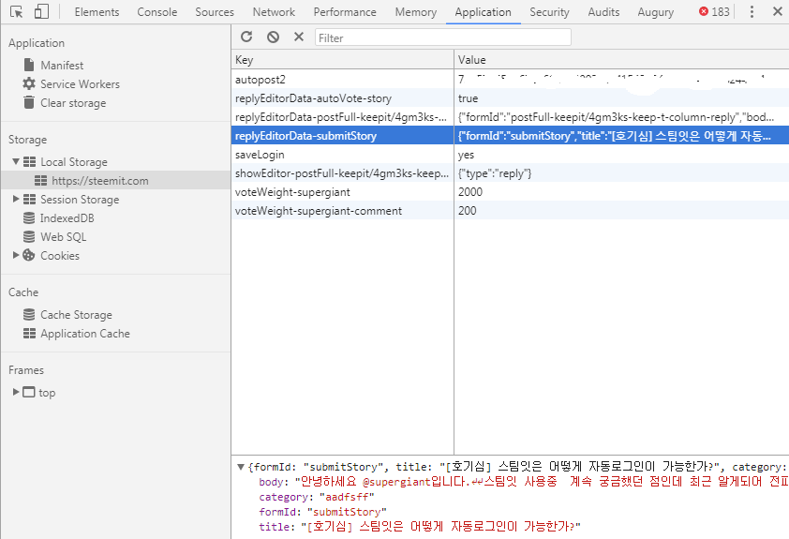Select the Cookies item

[60, 256]
